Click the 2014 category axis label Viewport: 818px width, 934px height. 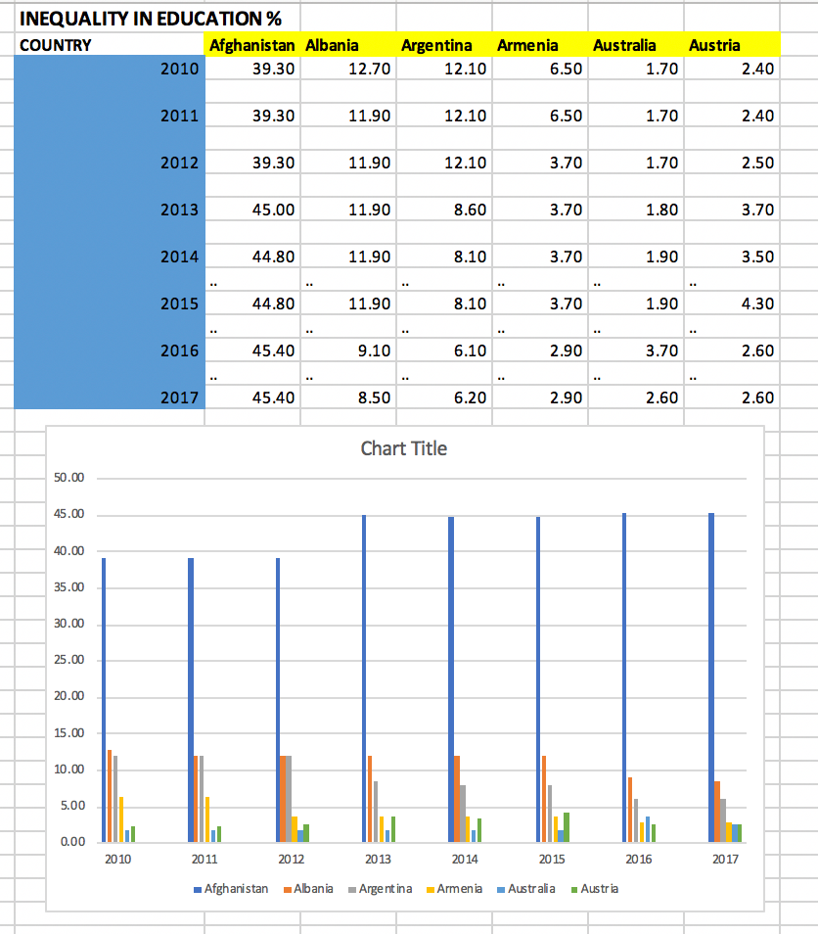click(x=465, y=859)
